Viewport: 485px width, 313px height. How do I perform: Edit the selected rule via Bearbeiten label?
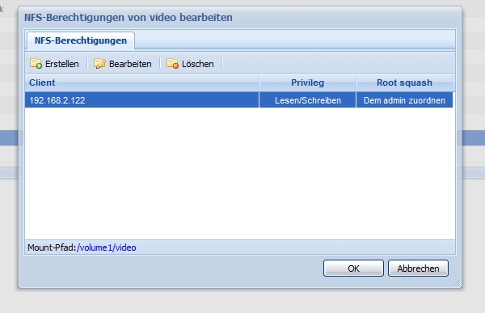click(130, 64)
